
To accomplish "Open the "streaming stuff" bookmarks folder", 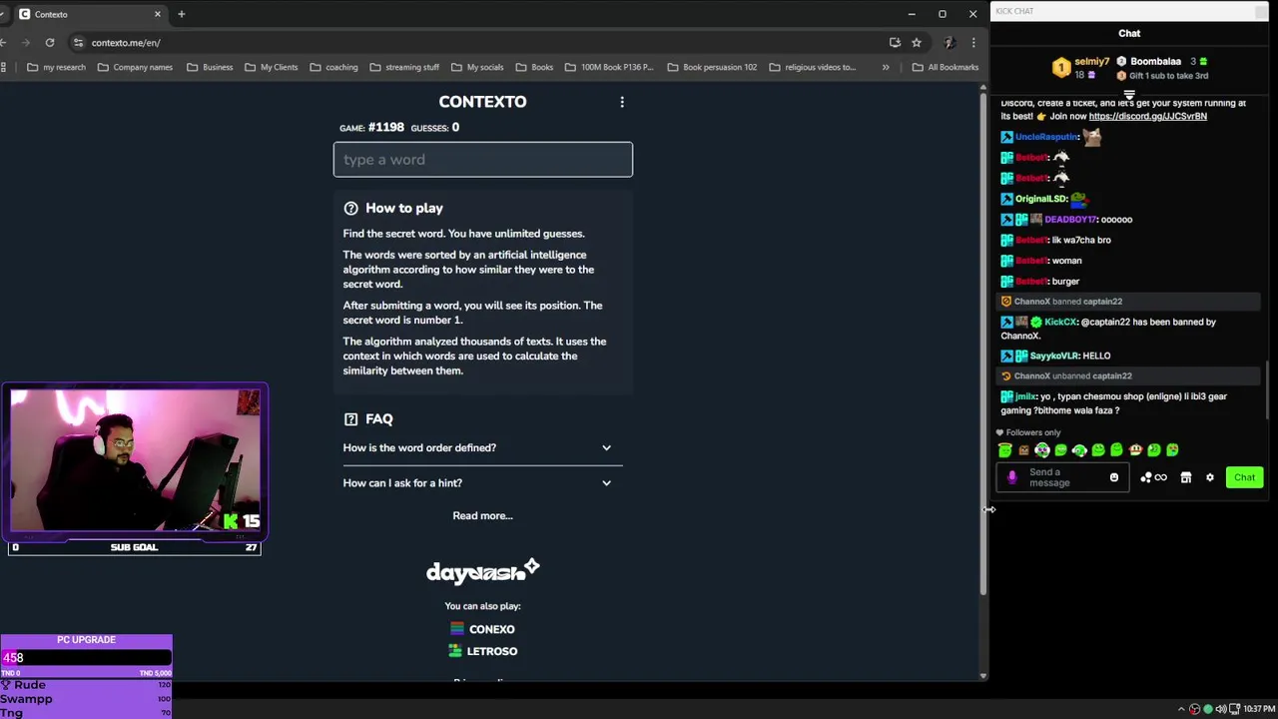I will tap(404, 67).
